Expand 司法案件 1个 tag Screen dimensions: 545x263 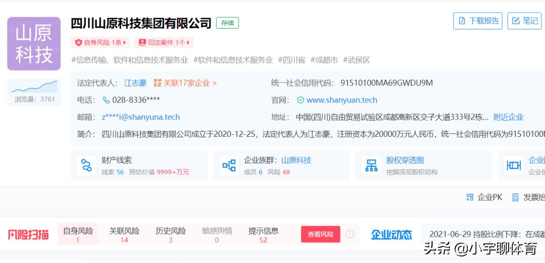164,42
